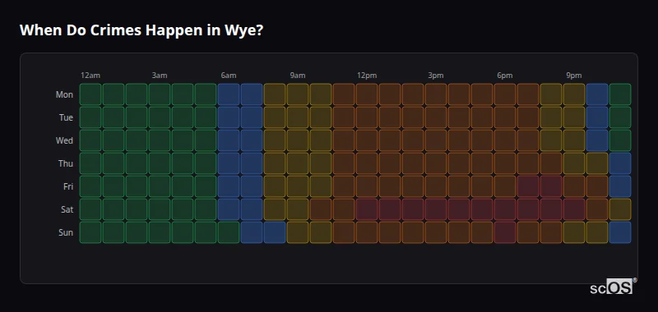Click the Tuesday 10pm blue cell
658x312 pixels.
[597, 117]
